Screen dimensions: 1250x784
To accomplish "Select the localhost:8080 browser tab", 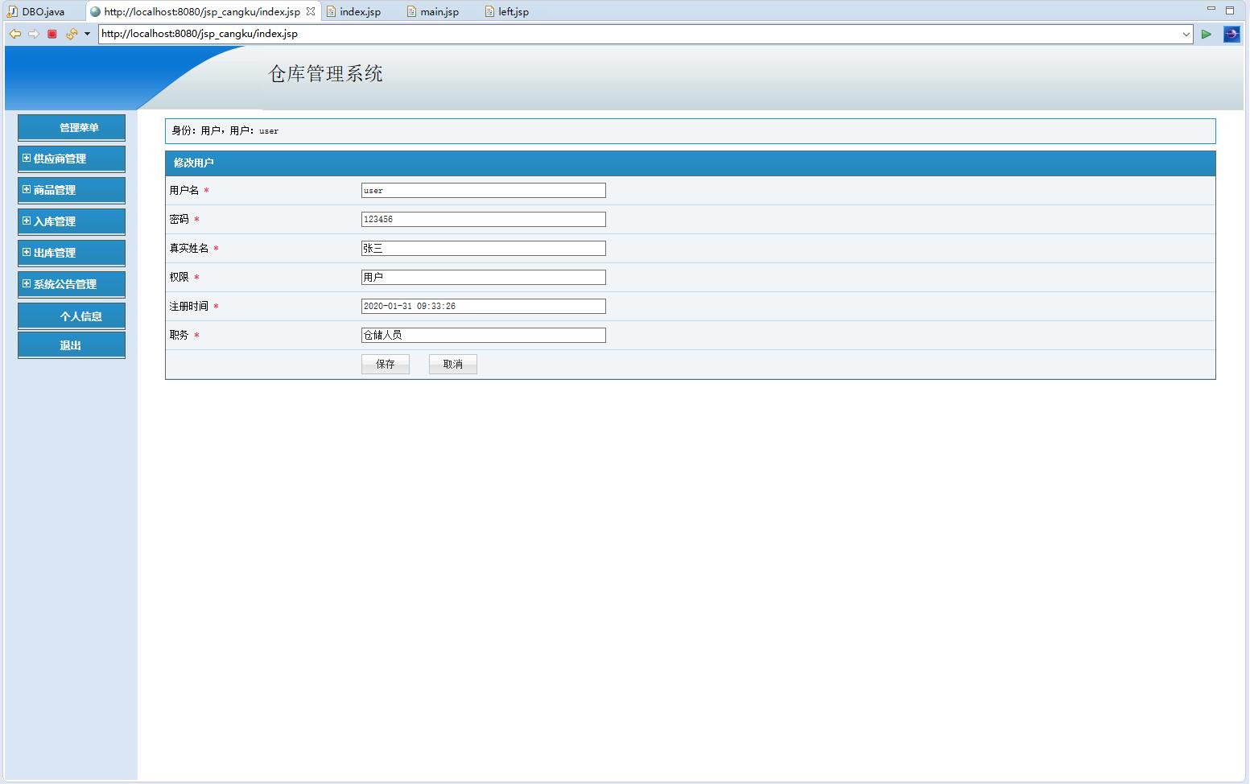I will pyautogui.click(x=202, y=11).
